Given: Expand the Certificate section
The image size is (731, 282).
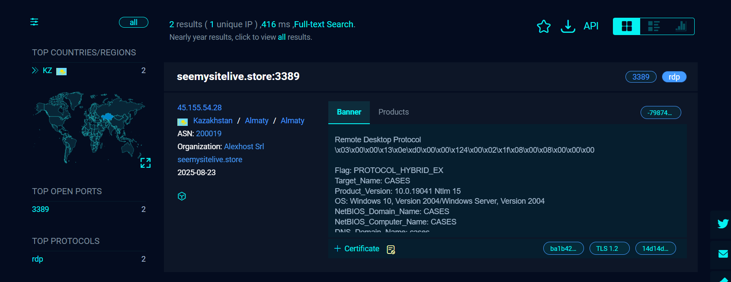Looking at the screenshot, I should [x=357, y=249].
